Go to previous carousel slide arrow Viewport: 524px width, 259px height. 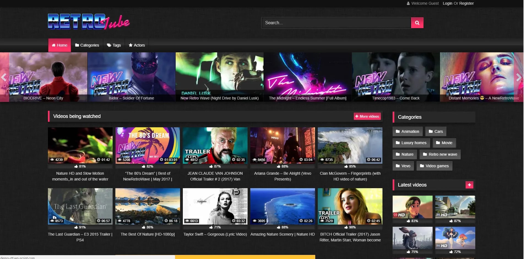click(x=4, y=77)
